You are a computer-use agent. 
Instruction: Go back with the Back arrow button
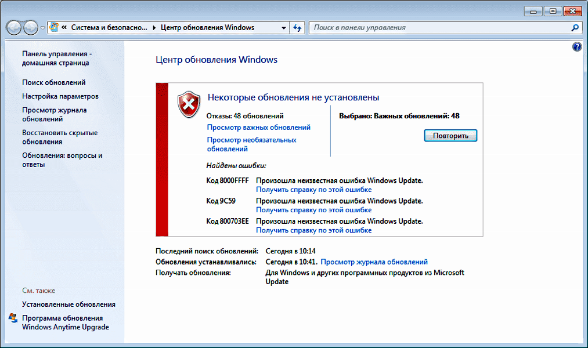point(14,28)
